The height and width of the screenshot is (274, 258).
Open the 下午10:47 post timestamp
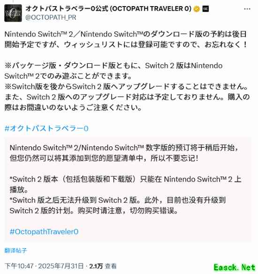(19, 266)
